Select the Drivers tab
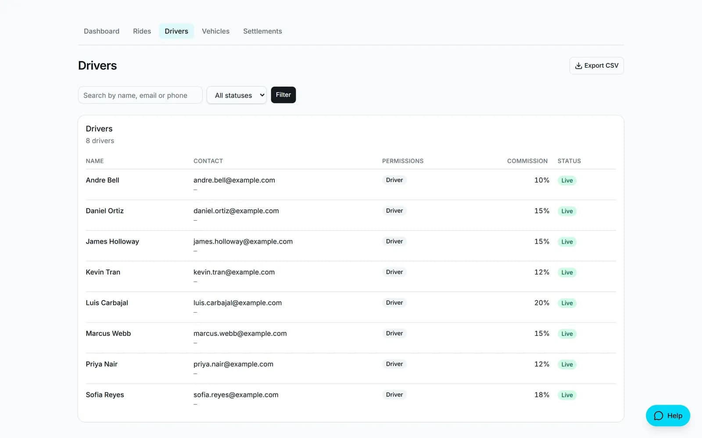This screenshot has height=438, width=702. tap(176, 31)
